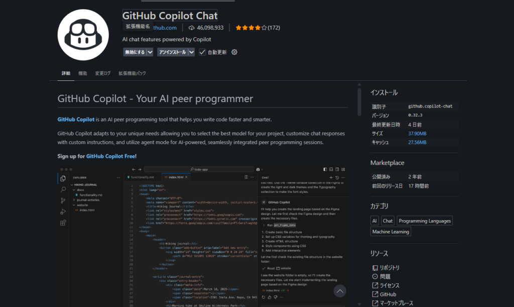This screenshot has width=514, height=307.
Task: Toggle the bottom panel layout icon
Action: click(x=331, y=169)
